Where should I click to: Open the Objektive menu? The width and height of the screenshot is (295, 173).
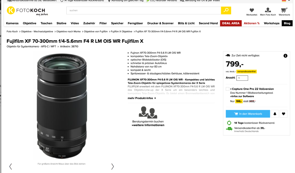[x=29, y=23]
